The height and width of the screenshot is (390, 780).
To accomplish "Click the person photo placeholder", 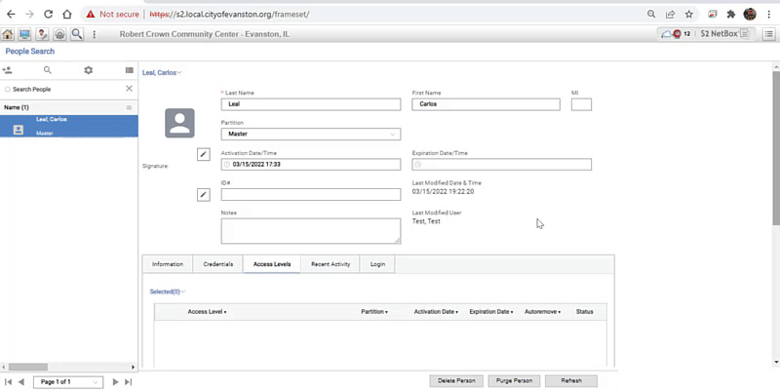I will tap(179, 123).
